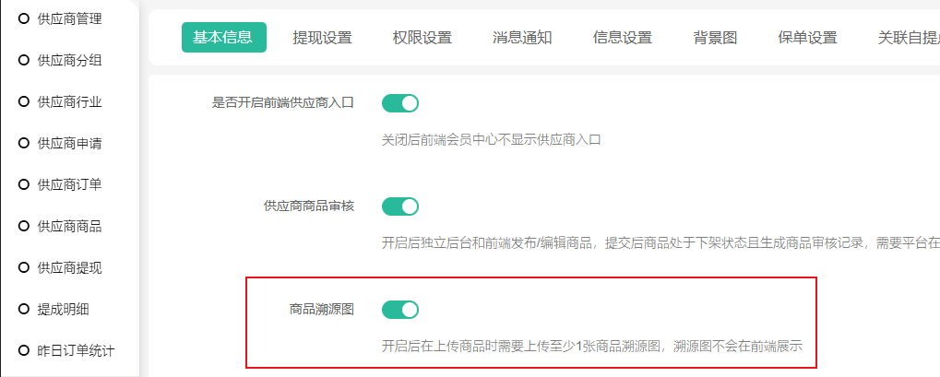The height and width of the screenshot is (377, 940).
Task: Click the circle icon beside 供应商提现
Action: tap(24, 267)
